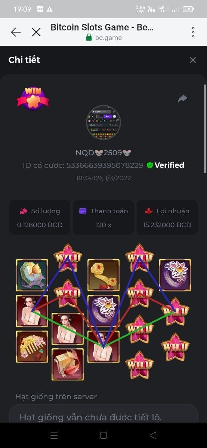Tap the golden comb slot symbol
This screenshot has height=448, width=207.
[x=32, y=346]
